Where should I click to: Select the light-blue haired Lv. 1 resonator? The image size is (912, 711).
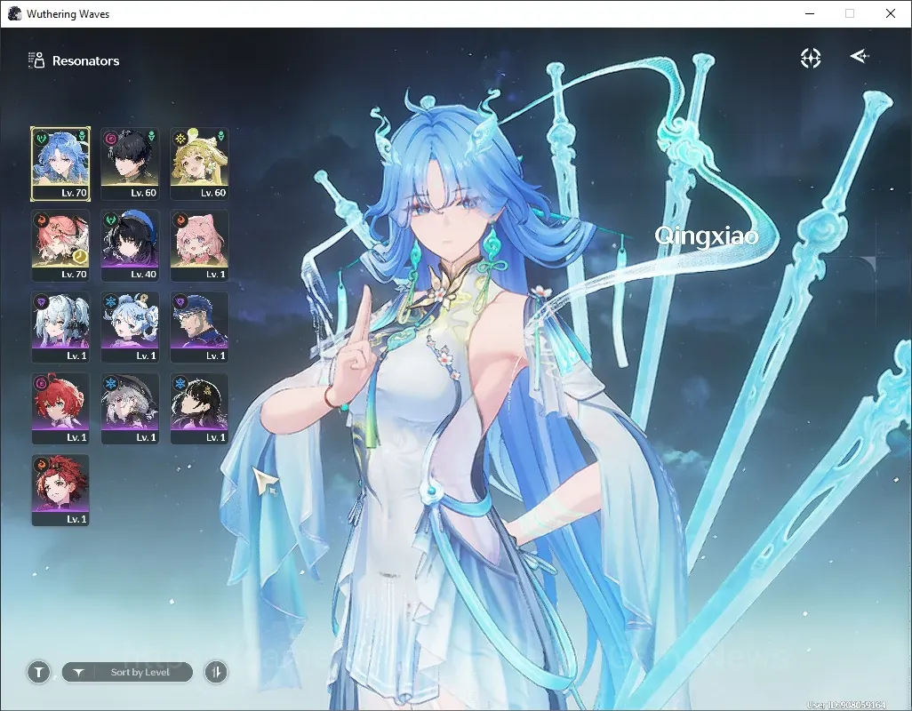coord(130,327)
